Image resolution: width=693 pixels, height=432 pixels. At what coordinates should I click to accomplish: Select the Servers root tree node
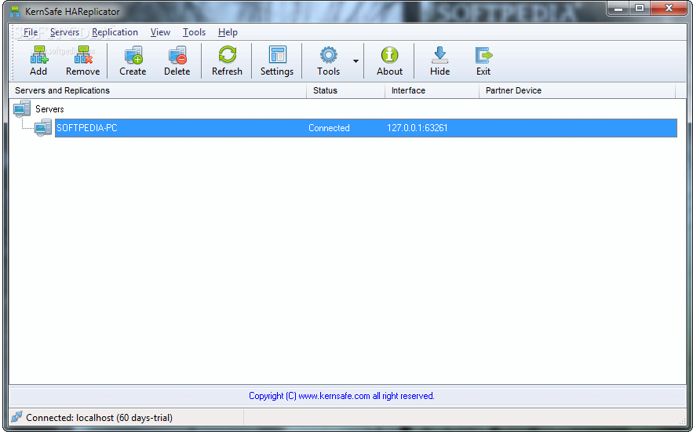click(x=49, y=109)
